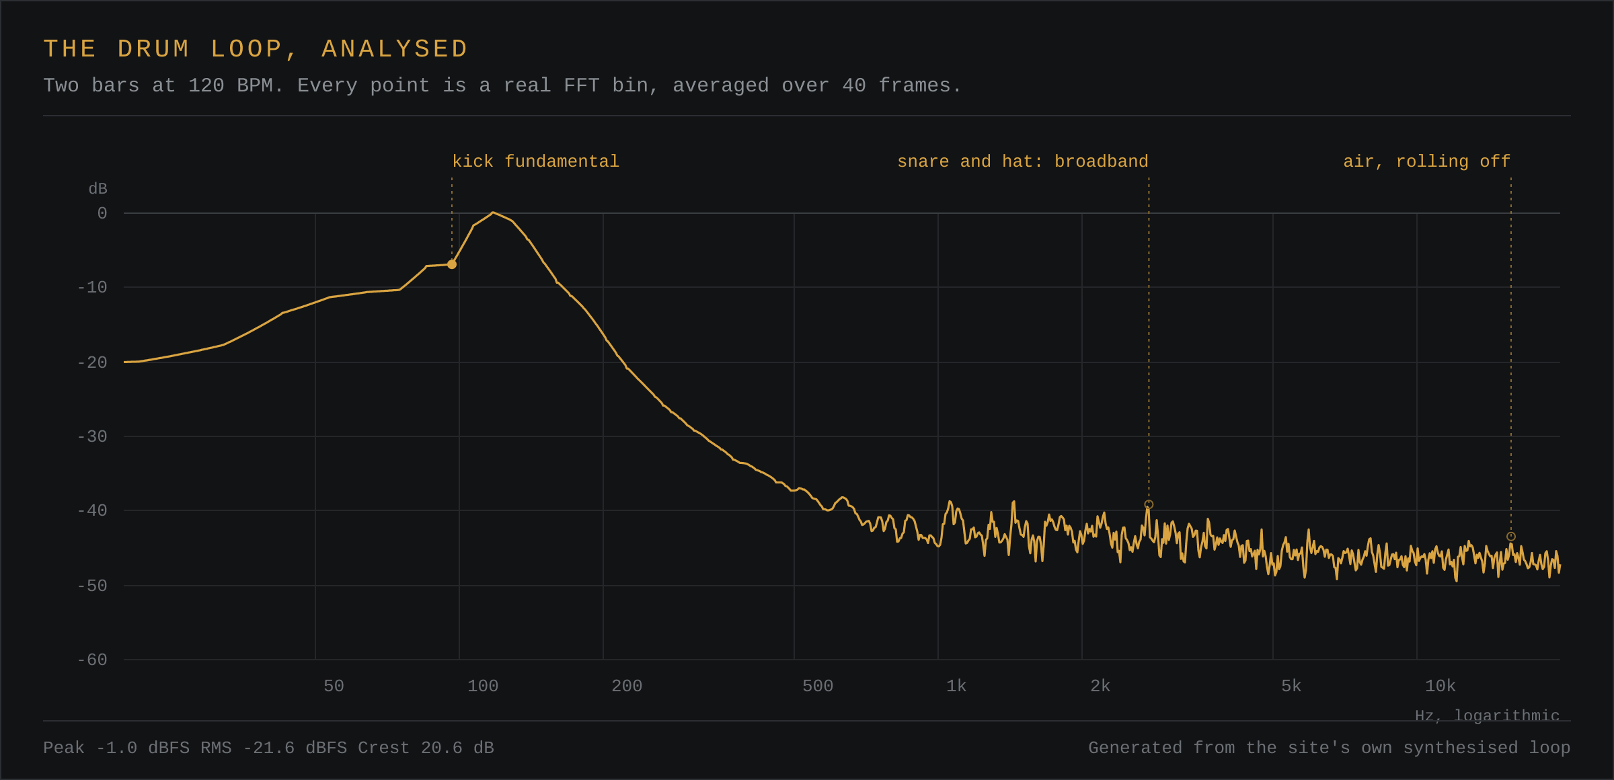Click the '-30' dB axis tick label

pyautogui.click(x=92, y=437)
